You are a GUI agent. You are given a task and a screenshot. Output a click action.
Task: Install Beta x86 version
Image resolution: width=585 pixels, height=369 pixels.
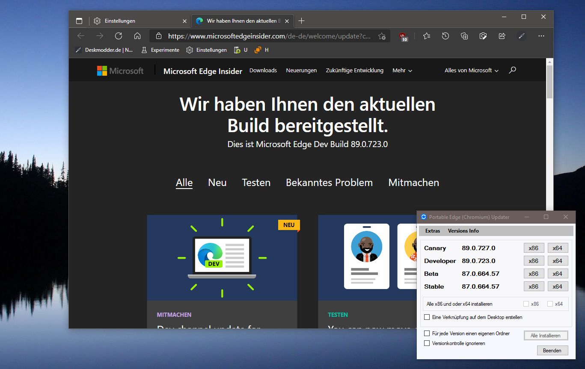click(x=534, y=274)
